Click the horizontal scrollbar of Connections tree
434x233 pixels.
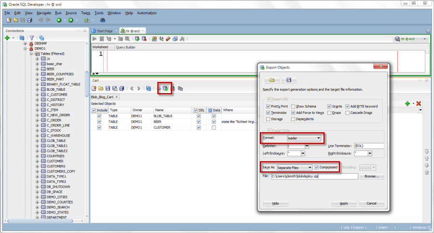[40, 221]
